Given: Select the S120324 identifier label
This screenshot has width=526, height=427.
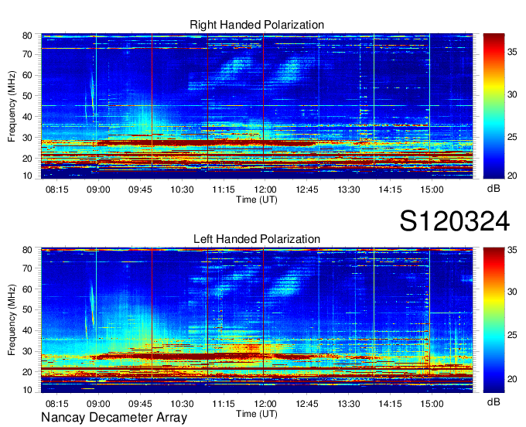Looking at the screenshot, I should 455,221.
